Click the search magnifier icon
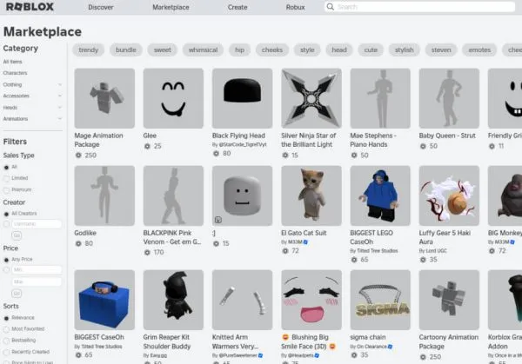The height and width of the screenshot is (364, 522). click(x=330, y=7)
